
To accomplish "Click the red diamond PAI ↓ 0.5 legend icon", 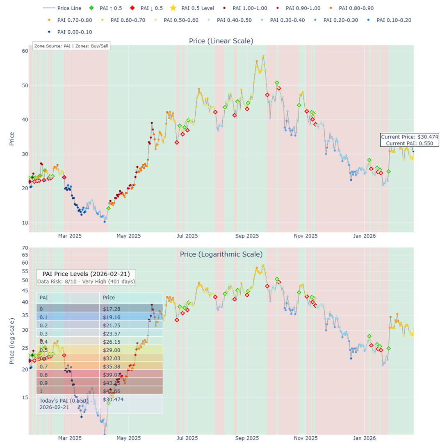I will click(132, 8).
